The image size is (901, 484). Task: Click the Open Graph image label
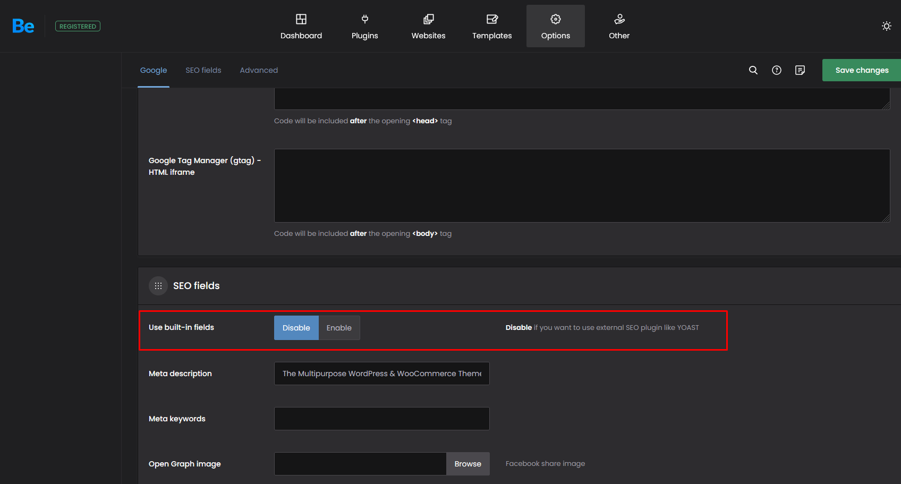pyautogui.click(x=185, y=464)
